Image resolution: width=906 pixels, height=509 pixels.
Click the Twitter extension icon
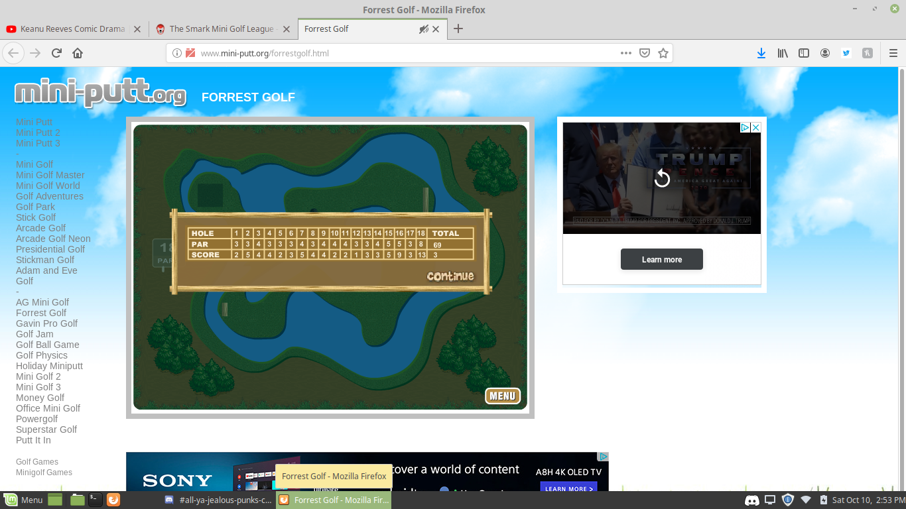[x=846, y=53]
